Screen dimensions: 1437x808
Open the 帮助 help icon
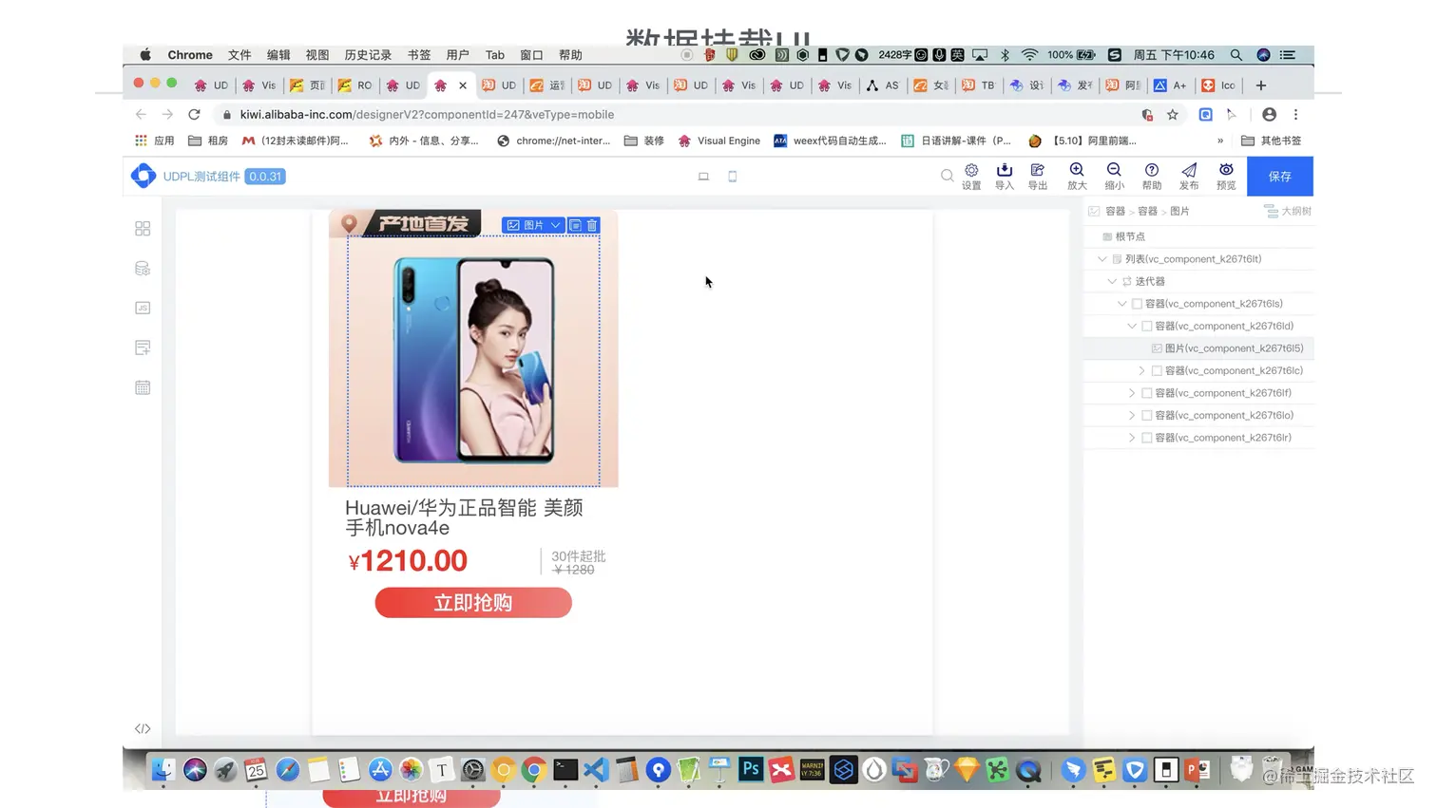click(1152, 170)
